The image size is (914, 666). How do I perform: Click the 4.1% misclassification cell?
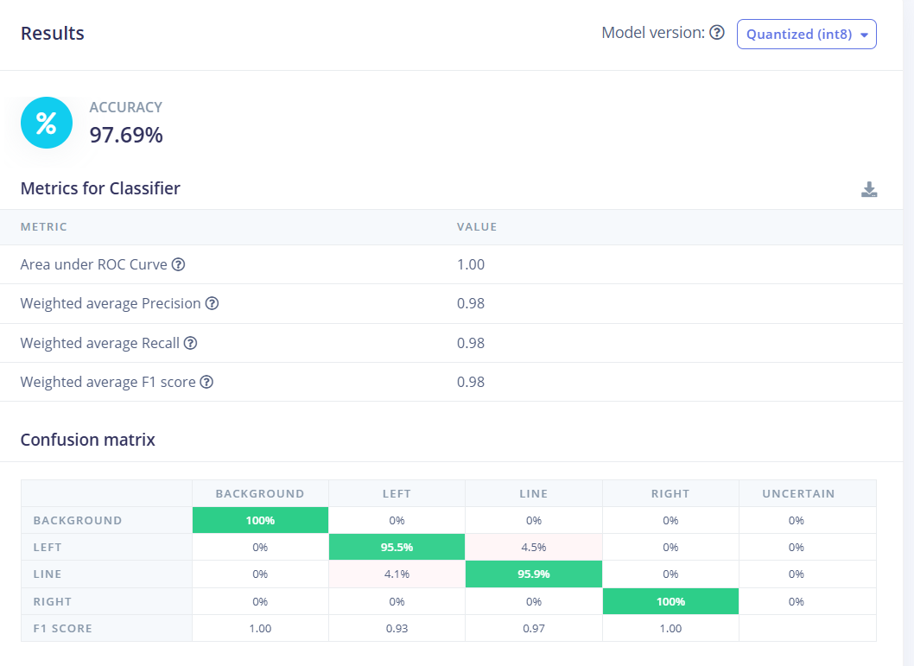(x=397, y=574)
